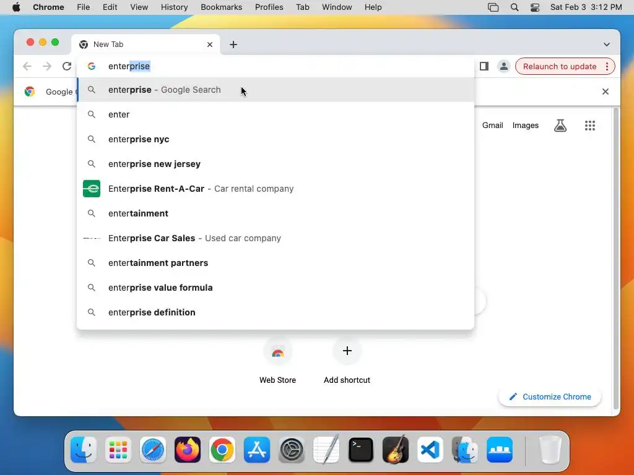Open Finder from the Dock

pyautogui.click(x=84, y=450)
